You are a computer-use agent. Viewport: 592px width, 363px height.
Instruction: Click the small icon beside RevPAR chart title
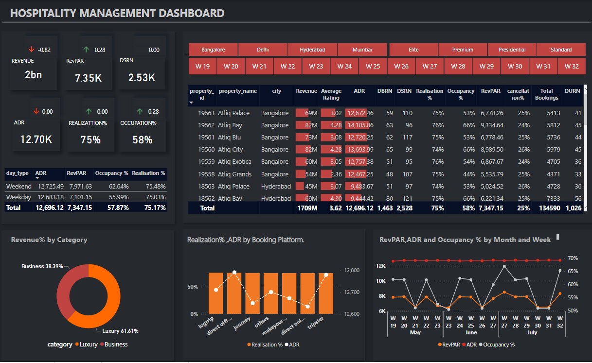558,237
